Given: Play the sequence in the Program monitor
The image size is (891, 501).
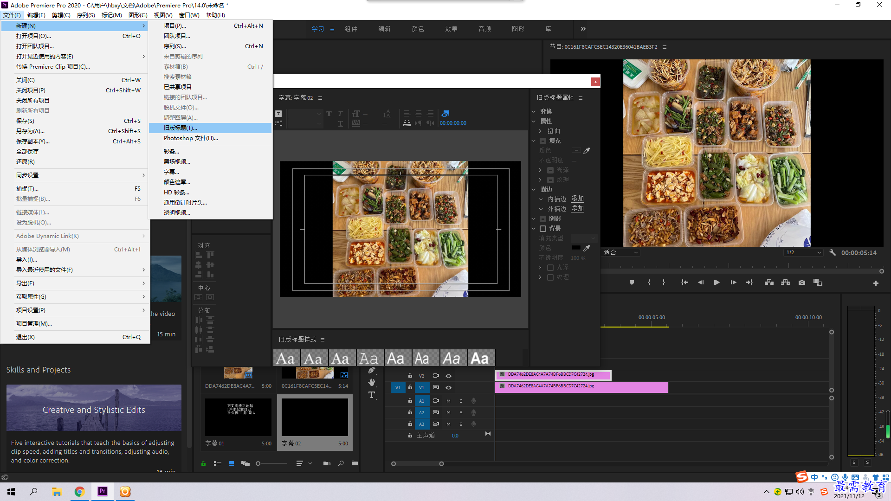Looking at the screenshot, I should point(717,283).
